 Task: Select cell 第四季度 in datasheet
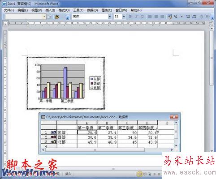pyautogui.click(x=147, y=128)
